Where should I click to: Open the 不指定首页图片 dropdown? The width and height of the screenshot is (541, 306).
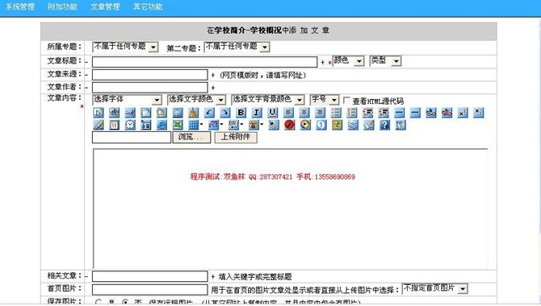coord(435,288)
